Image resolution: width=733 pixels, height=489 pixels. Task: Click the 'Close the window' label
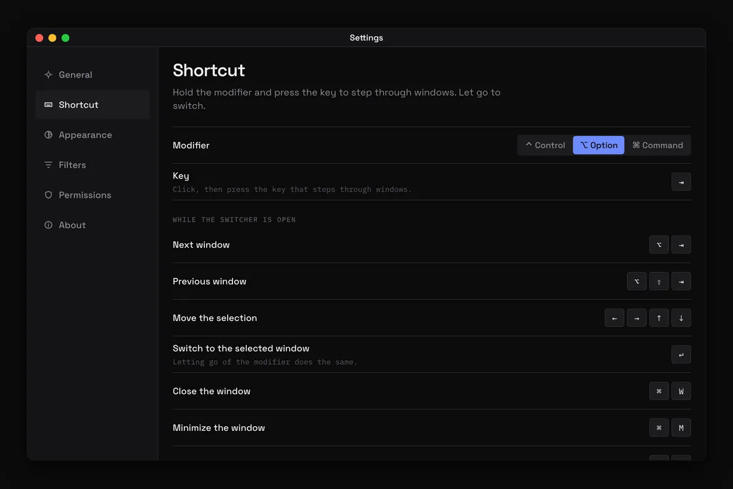[x=211, y=391]
